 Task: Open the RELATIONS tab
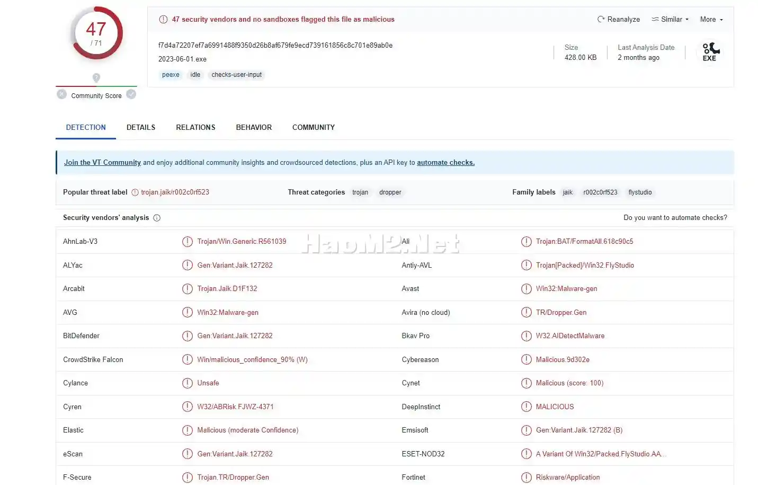click(x=195, y=127)
